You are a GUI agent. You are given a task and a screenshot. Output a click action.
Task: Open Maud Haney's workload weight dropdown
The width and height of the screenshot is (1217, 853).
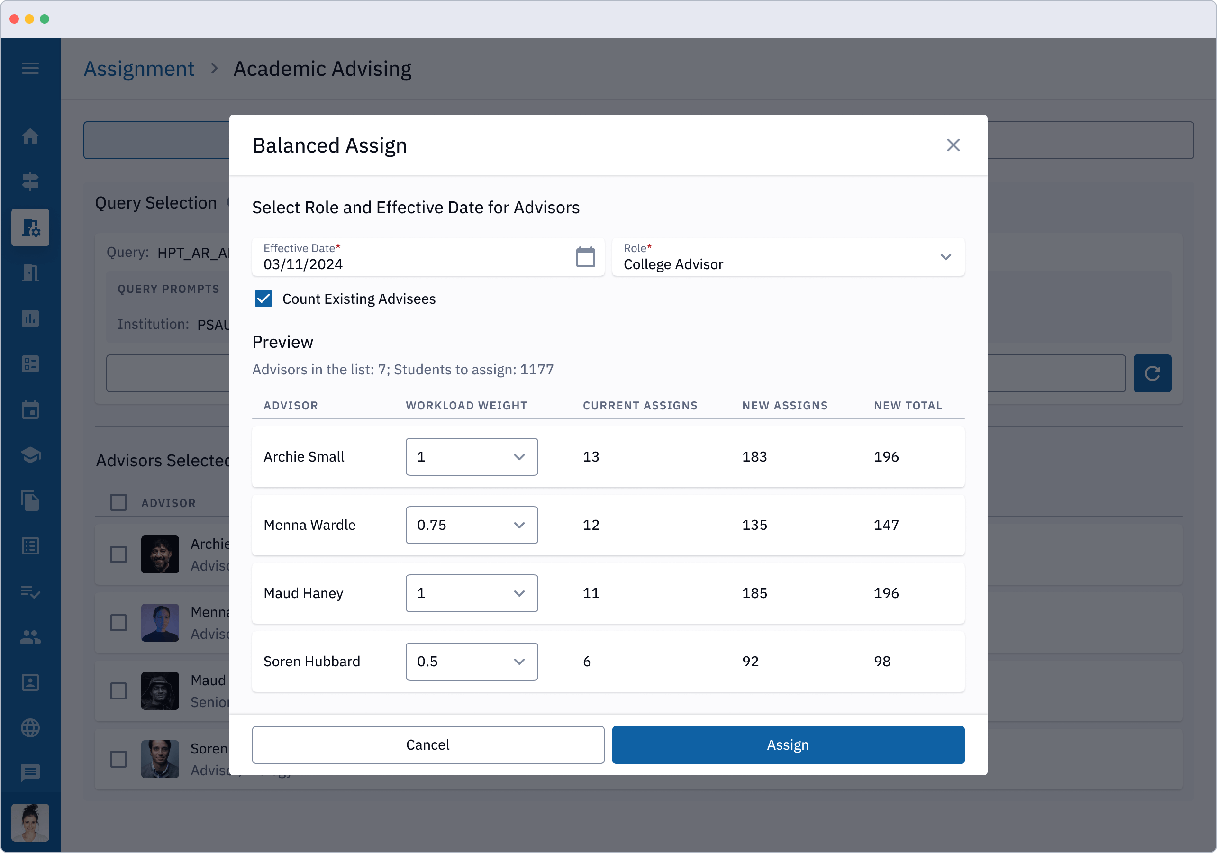click(471, 593)
